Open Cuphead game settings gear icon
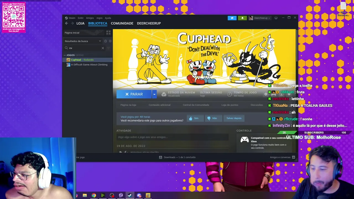The image size is (354, 199). 266,94
